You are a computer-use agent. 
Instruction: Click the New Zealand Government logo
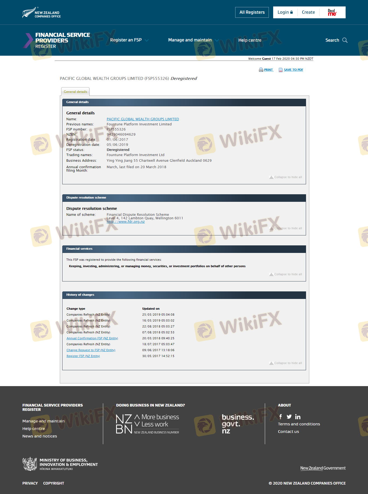pos(323,468)
